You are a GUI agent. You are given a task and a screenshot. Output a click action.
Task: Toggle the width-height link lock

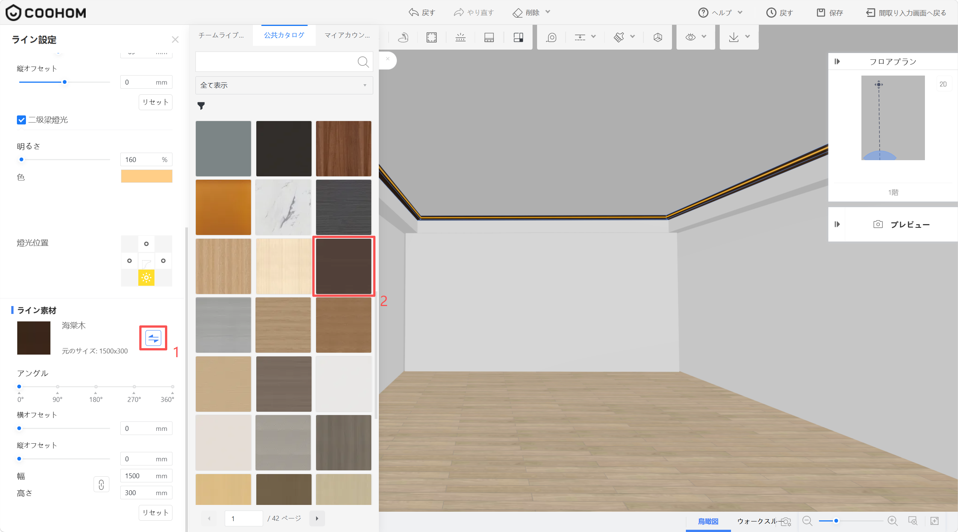pyautogui.click(x=101, y=484)
